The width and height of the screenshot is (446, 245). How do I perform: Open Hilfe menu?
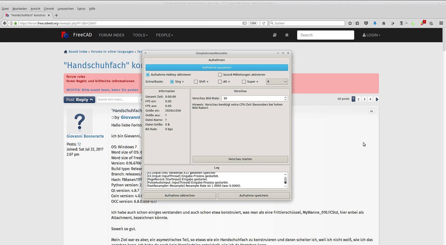[92, 9]
